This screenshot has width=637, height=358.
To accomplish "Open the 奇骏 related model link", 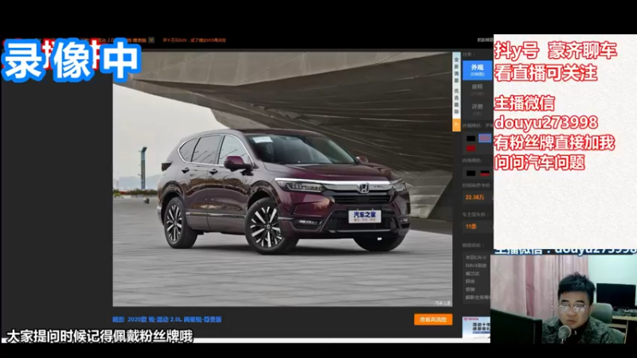I will click(x=470, y=290).
